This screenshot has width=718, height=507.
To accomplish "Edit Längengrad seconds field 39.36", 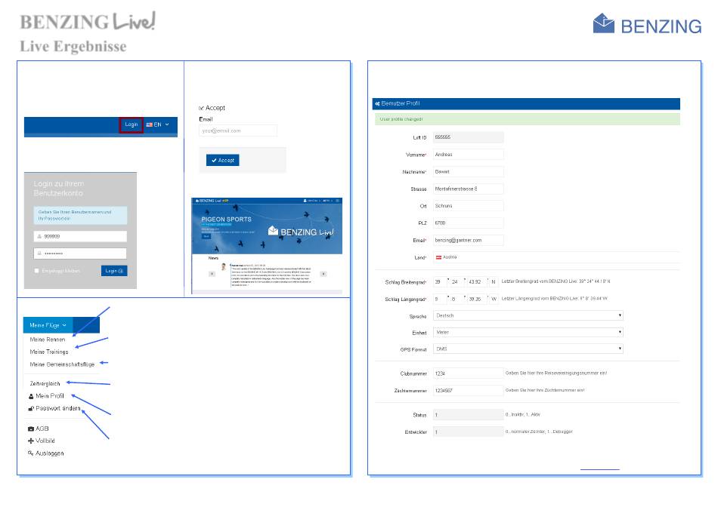I will (x=477, y=299).
